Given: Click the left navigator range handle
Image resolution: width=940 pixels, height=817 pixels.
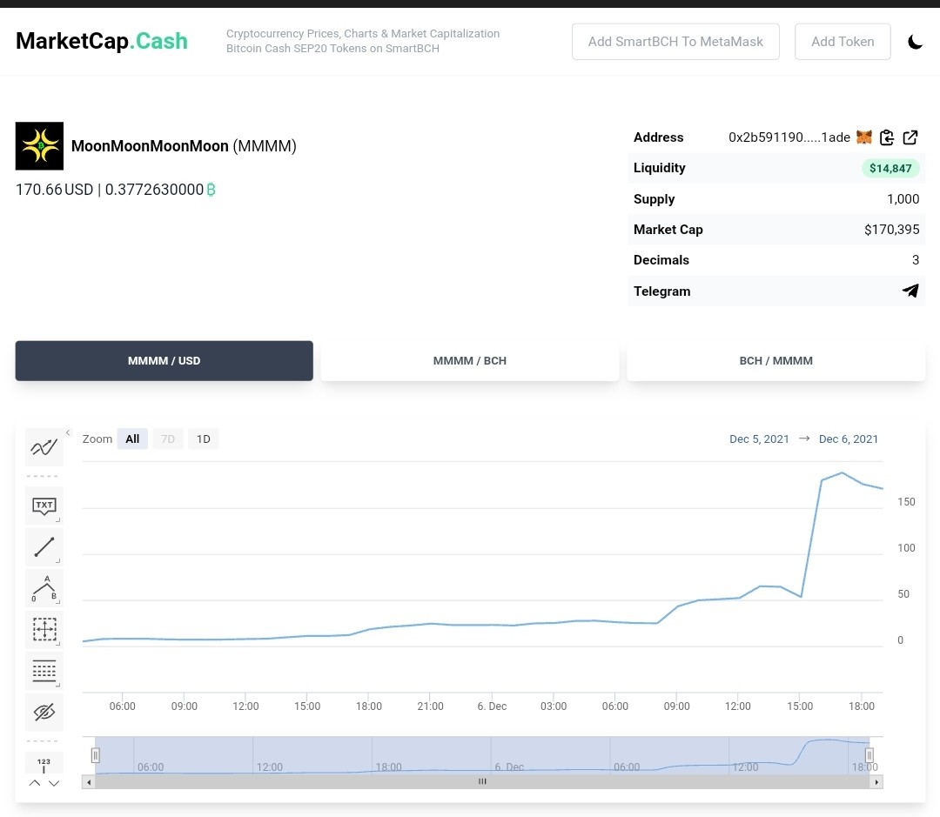Looking at the screenshot, I should 96,755.
